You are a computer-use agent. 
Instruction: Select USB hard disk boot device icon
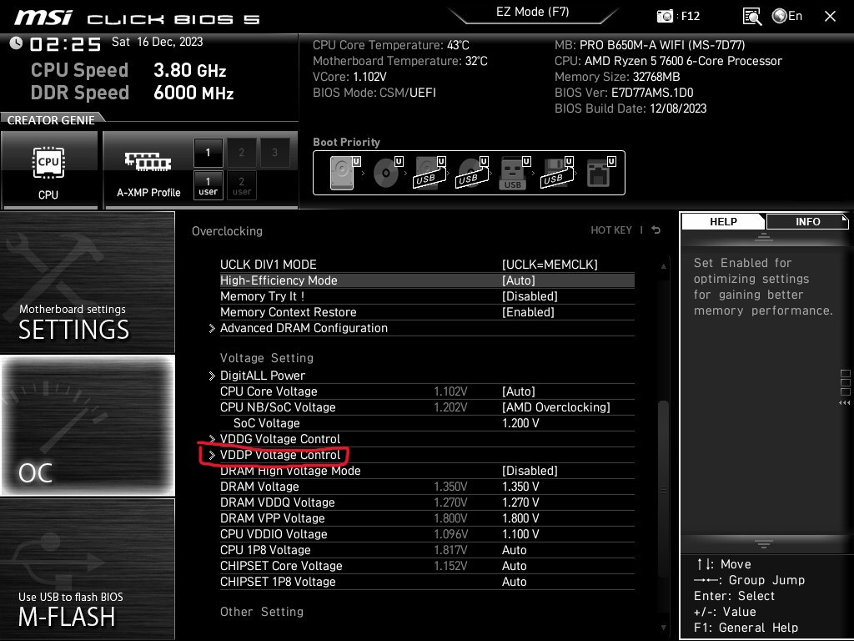430,173
